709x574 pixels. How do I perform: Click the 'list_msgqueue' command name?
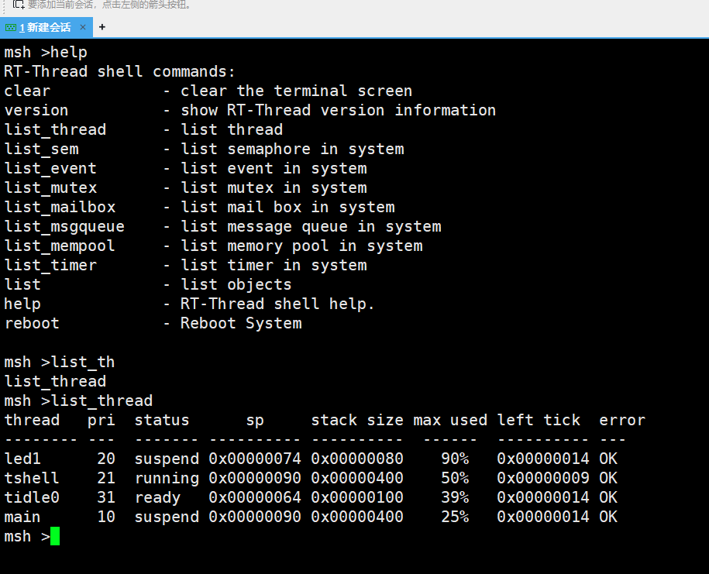pyautogui.click(x=64, y=227)
